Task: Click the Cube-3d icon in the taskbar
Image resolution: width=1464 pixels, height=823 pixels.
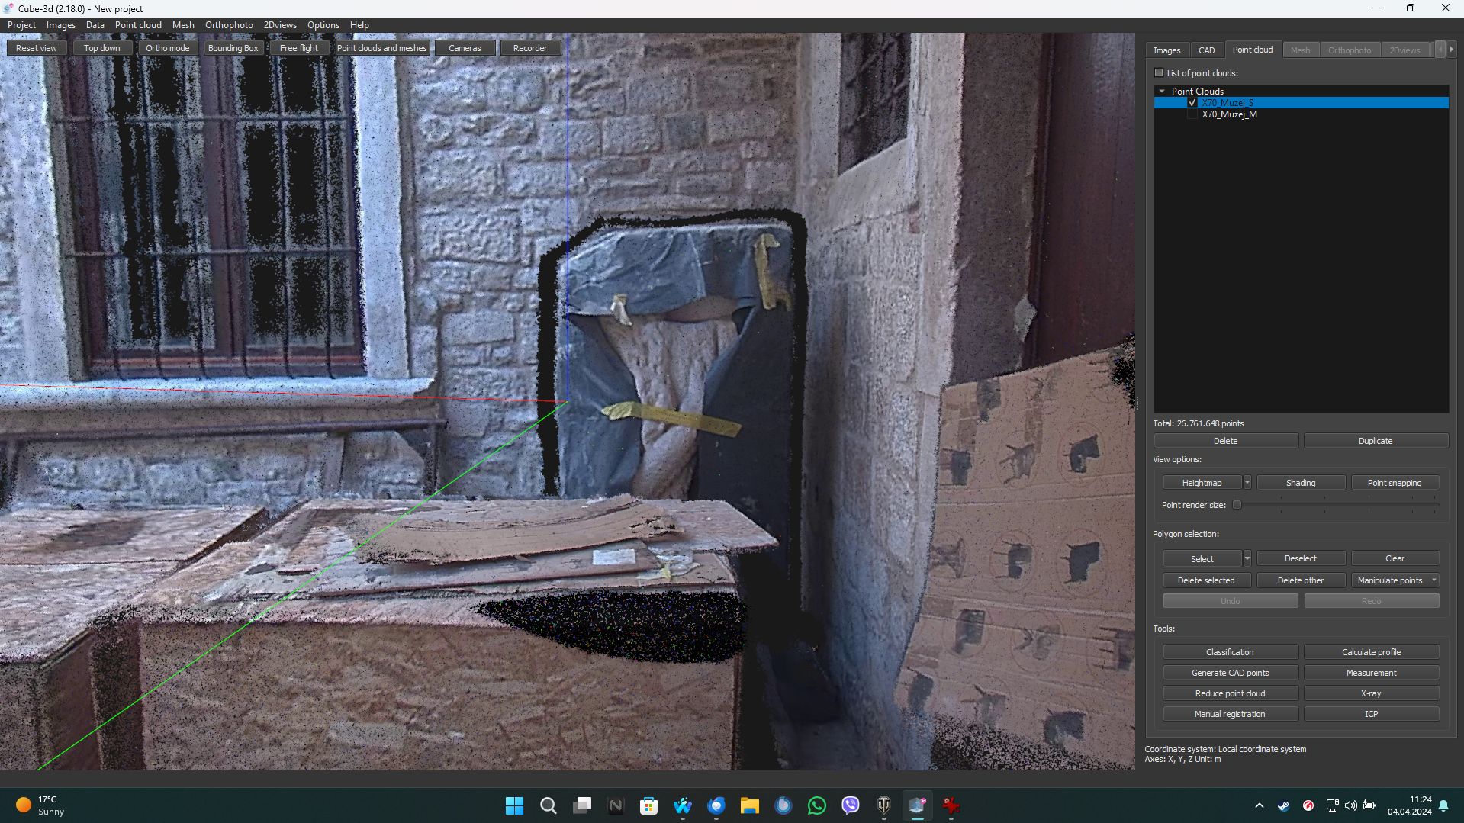Action: (917, 805)
